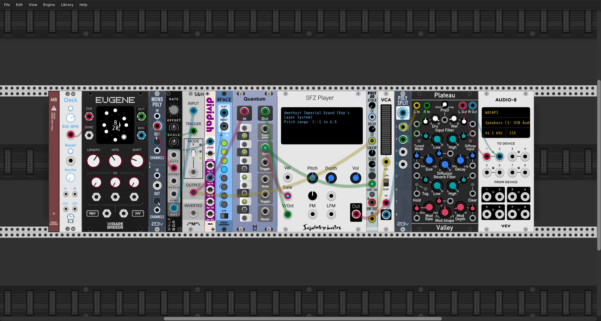Open the 256 block size dropdown
Viewport: 601px width, 321px height.
tap(518, 133)
